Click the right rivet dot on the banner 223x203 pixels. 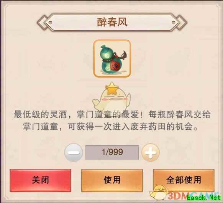tap(174, 23)
